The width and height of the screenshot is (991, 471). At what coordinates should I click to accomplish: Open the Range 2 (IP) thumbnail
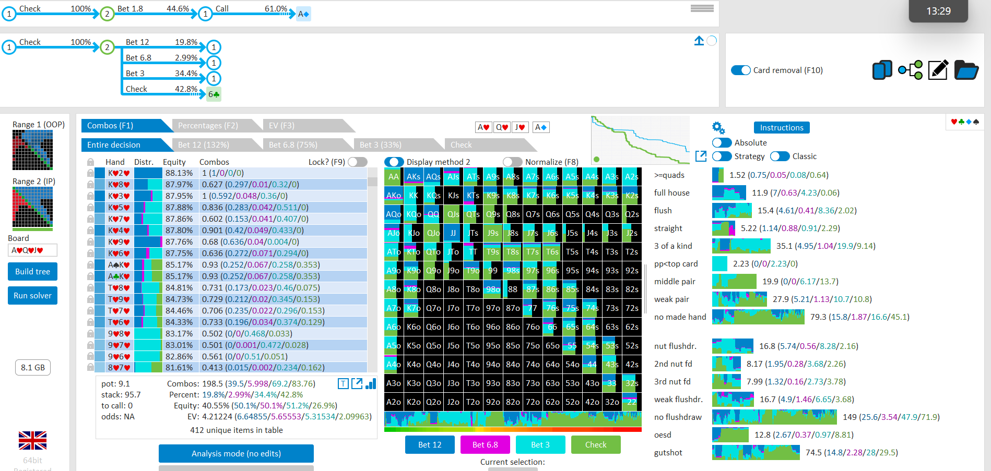[x=32, y=209]
